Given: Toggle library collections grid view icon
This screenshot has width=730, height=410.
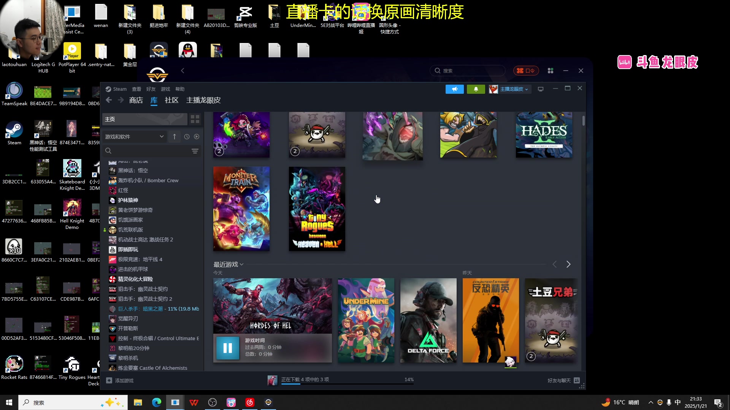Looking at the screenshot, I should click(x=195, y=119).
